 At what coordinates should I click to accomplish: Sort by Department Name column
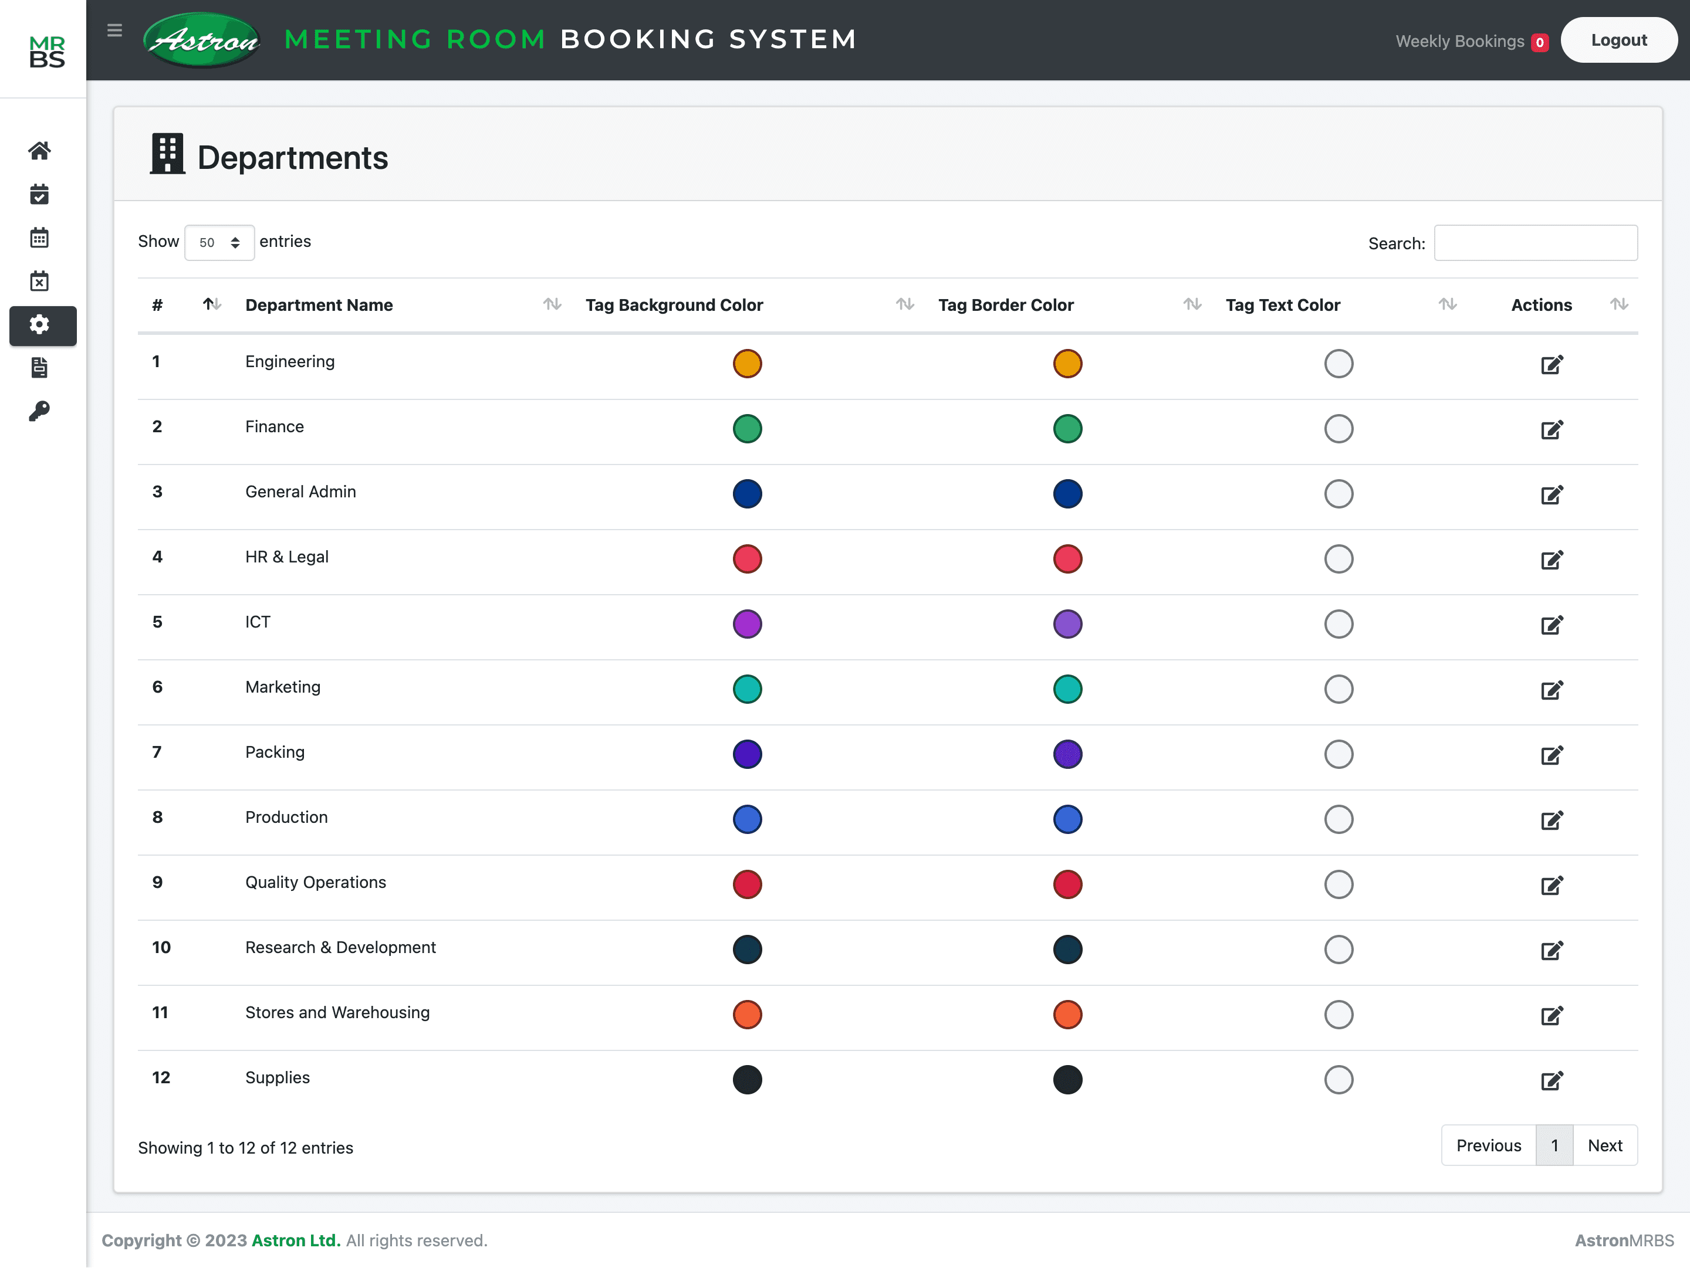coord(319,306)
